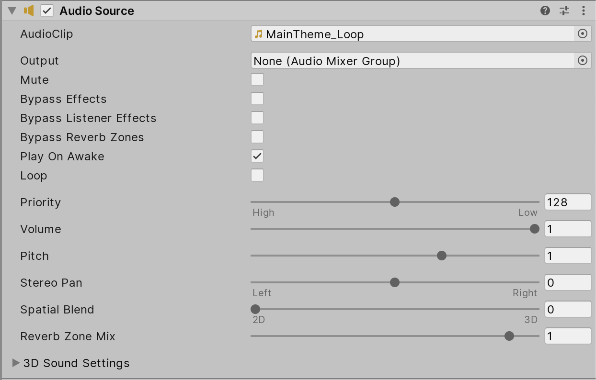
Task: Open the Audio Source help documentation icon
Action: click(545, 10)
